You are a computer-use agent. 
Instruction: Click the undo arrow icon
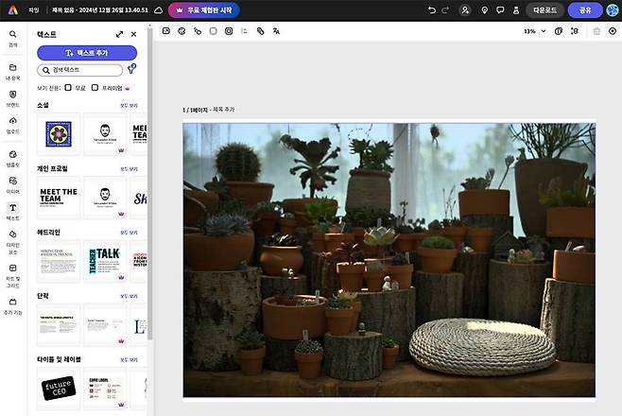pos(433,9)
